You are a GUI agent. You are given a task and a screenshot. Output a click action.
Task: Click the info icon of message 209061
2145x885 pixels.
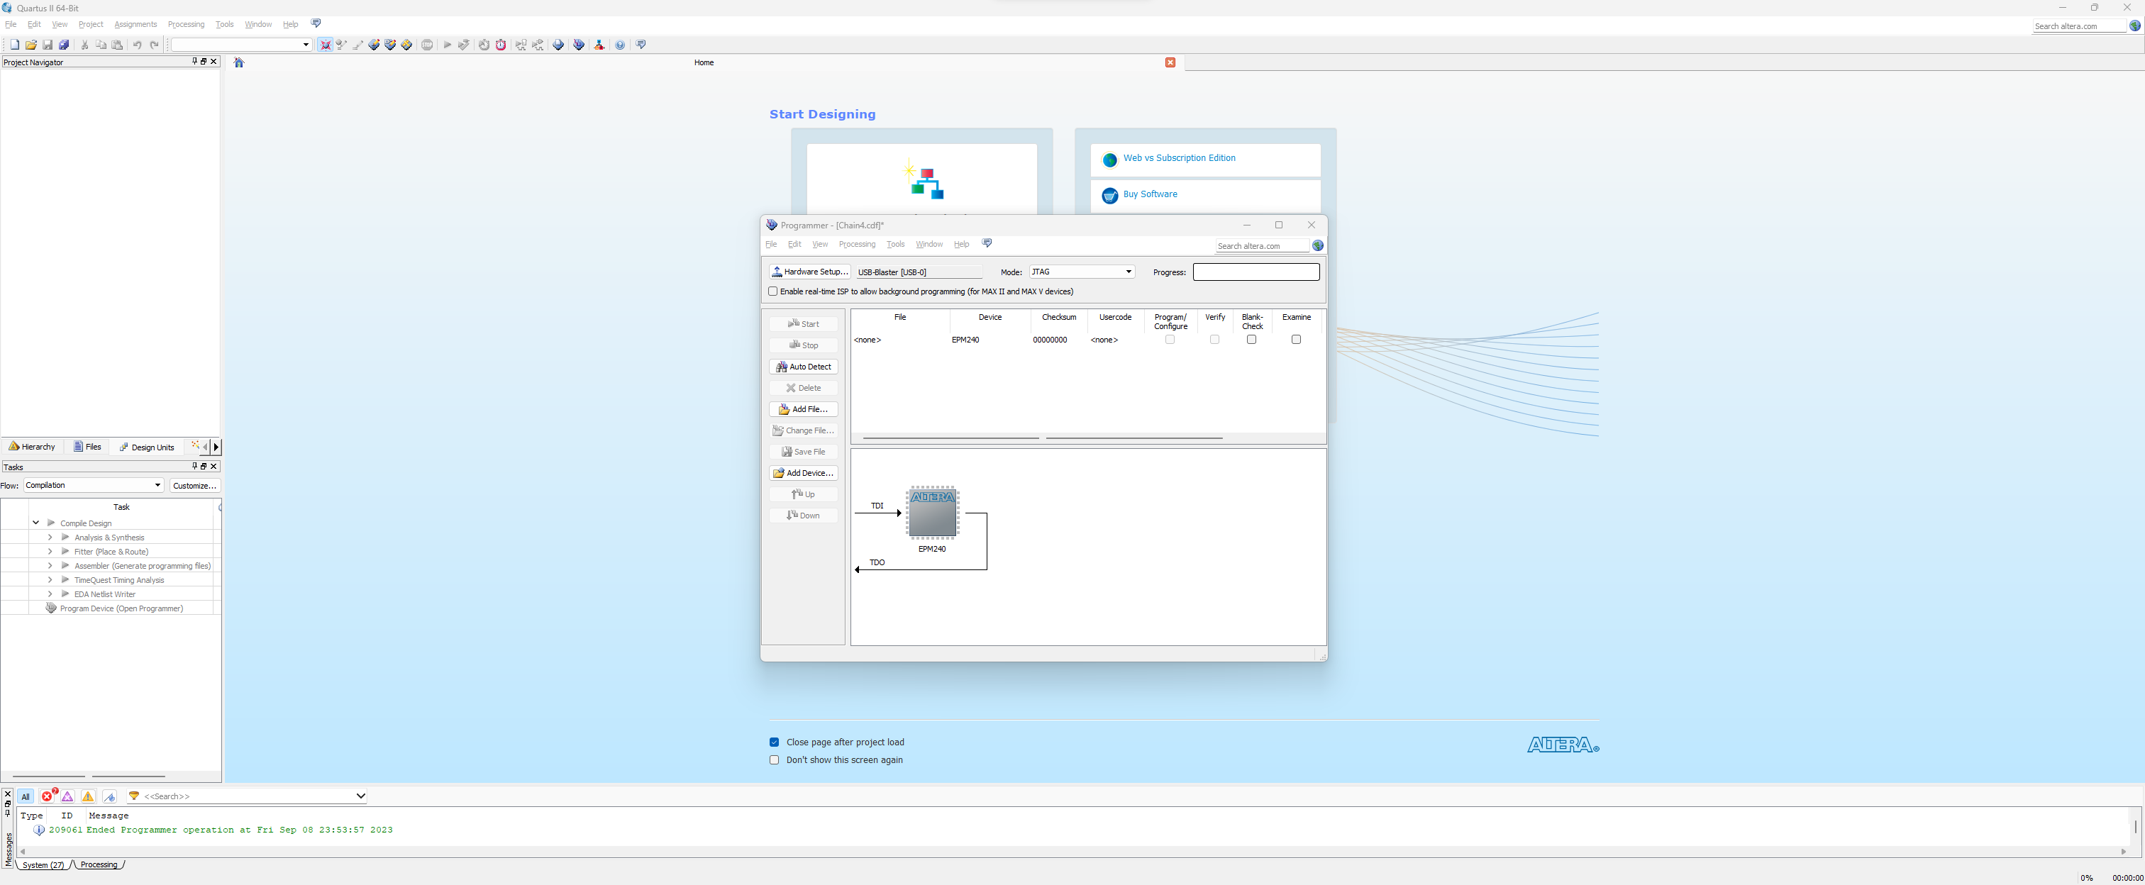coord(39,830)
